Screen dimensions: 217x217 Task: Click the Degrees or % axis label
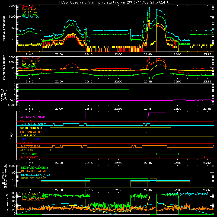7,203
